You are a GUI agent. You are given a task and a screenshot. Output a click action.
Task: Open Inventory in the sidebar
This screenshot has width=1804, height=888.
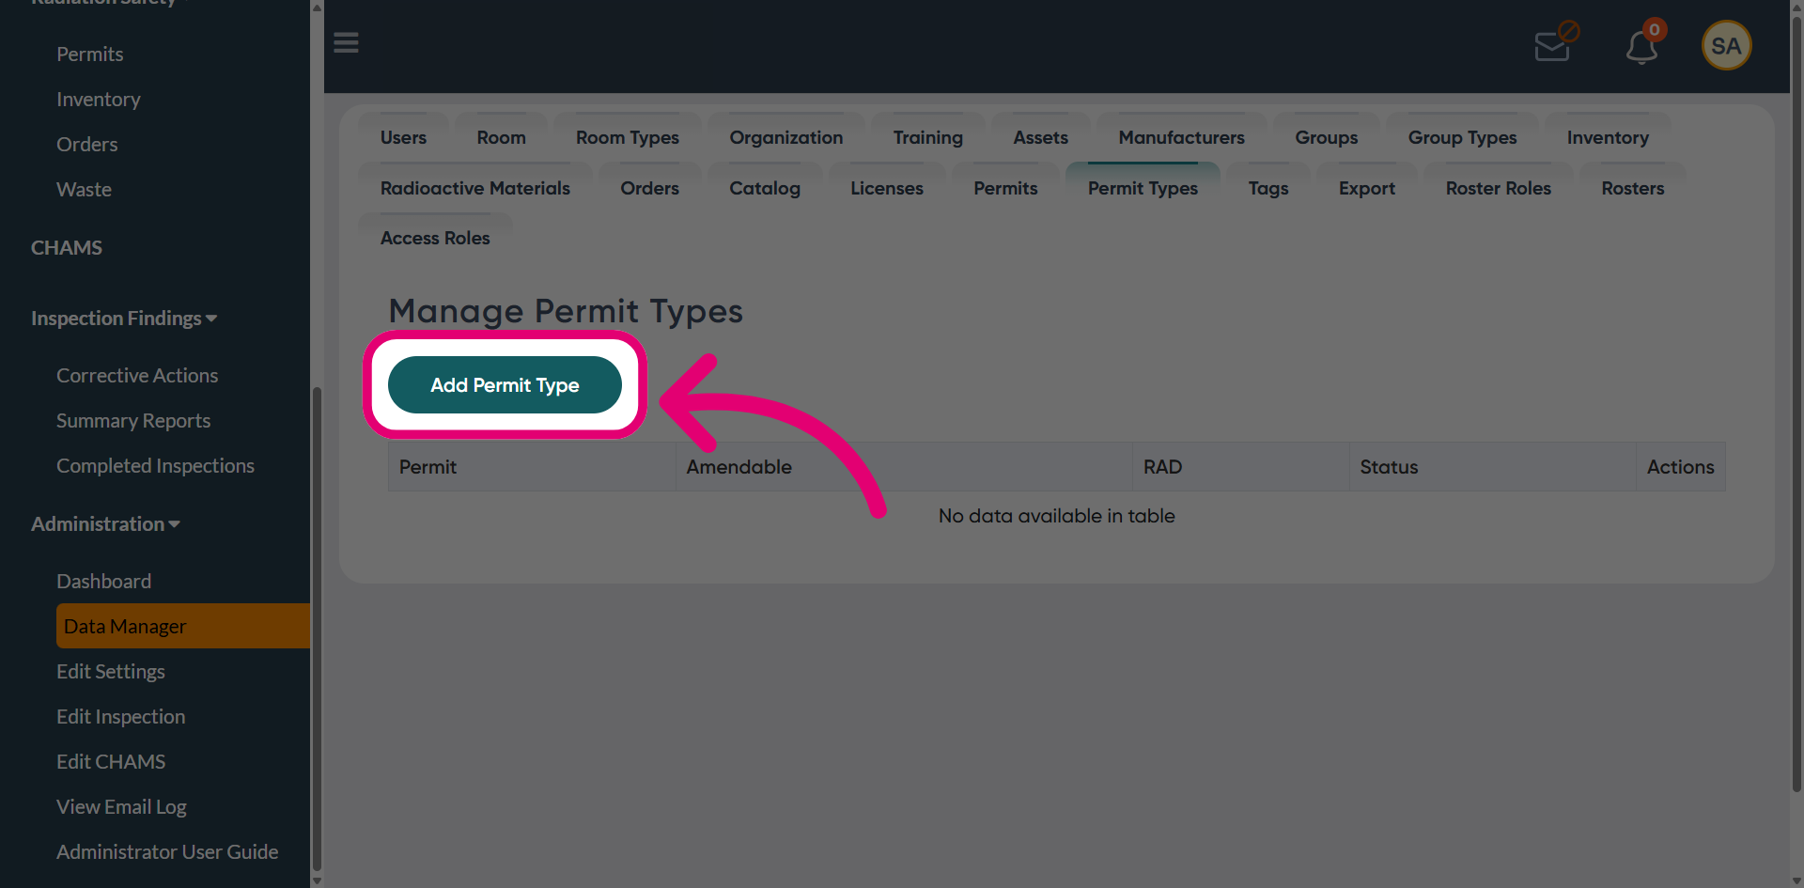pos(99,100)
